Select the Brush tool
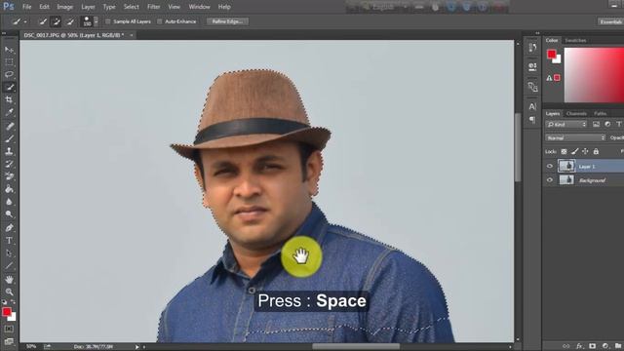This screenshot has height=351, width=624. [9, 138]
